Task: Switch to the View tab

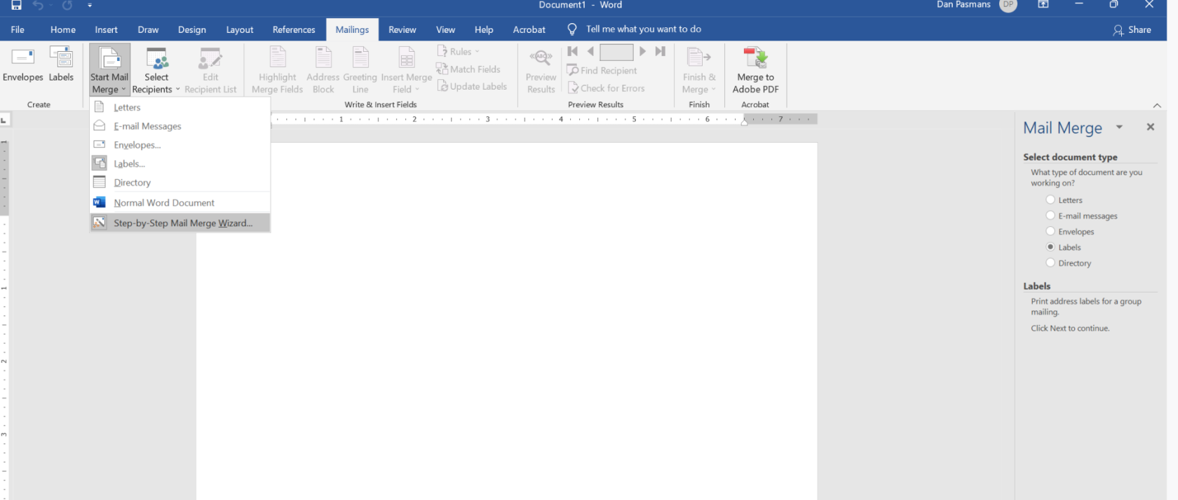Action: click(x=445, y=29)
